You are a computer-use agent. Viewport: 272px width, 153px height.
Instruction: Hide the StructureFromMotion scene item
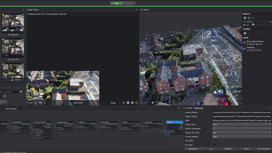tap(244, 42)
